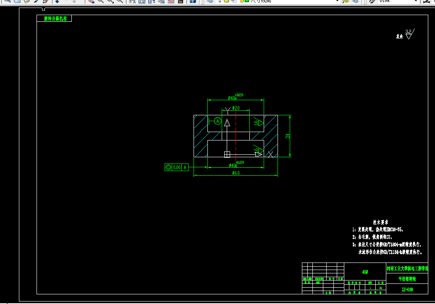This screenshot has width=435, height=304.
Task: Click the 其余 text near roughness symbol
Action: pyautogui.click(x=399, y=36)
